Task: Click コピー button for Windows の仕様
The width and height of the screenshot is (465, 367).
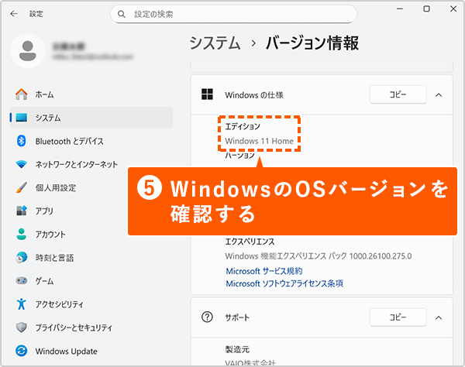Action: (x=398, y=94)
